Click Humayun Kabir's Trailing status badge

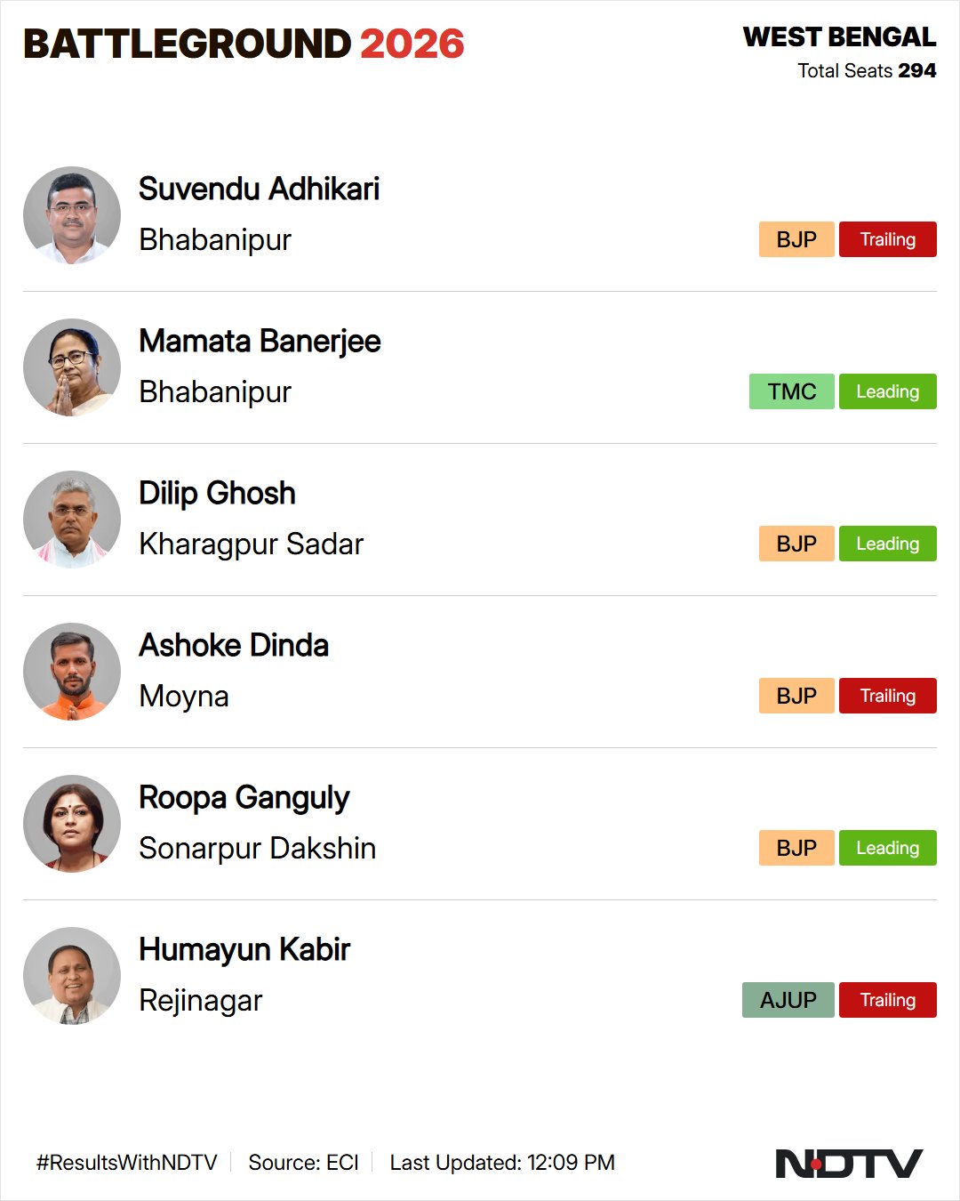(x=888, y=1000)
